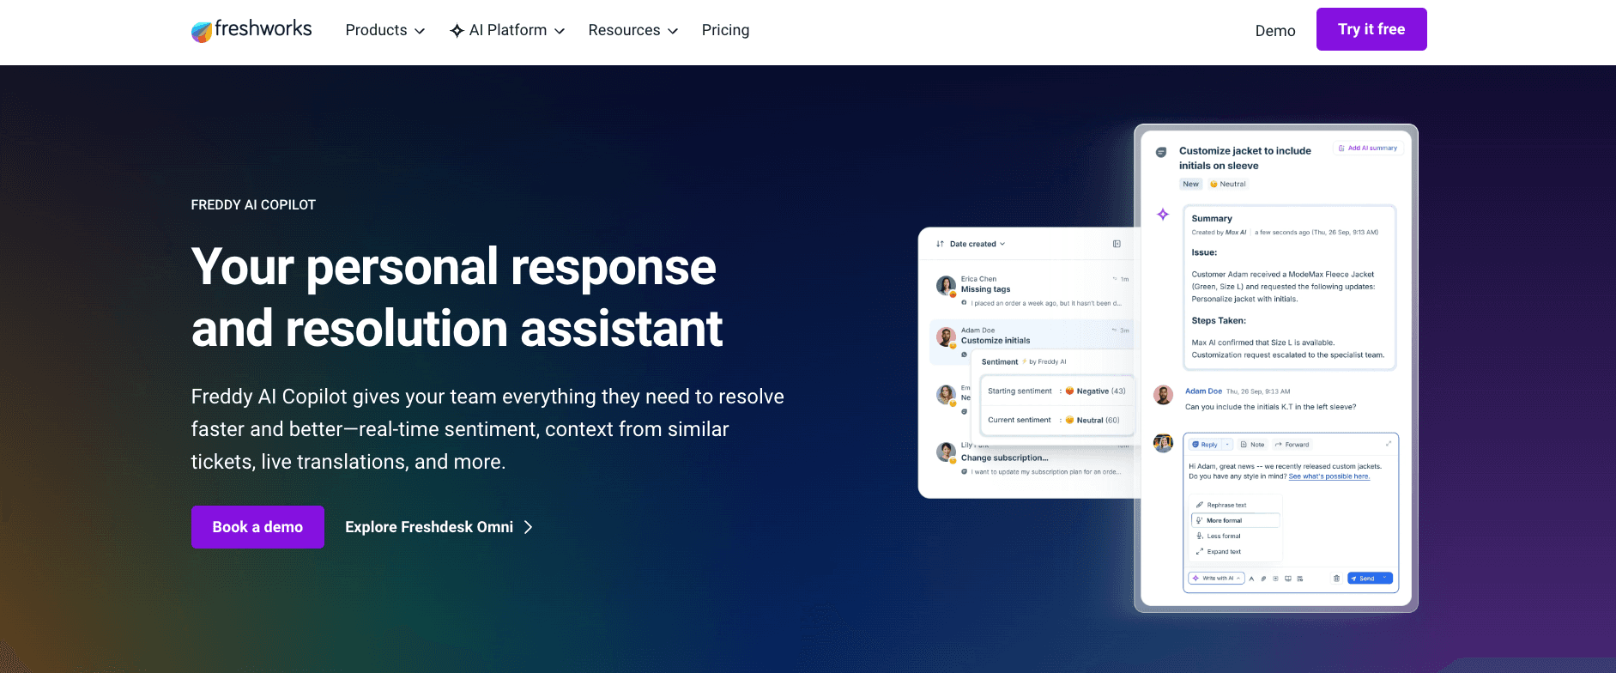Click the agent avatar beside reply box
Viewport: 1616px width, 673px height.
[1163, 443]
